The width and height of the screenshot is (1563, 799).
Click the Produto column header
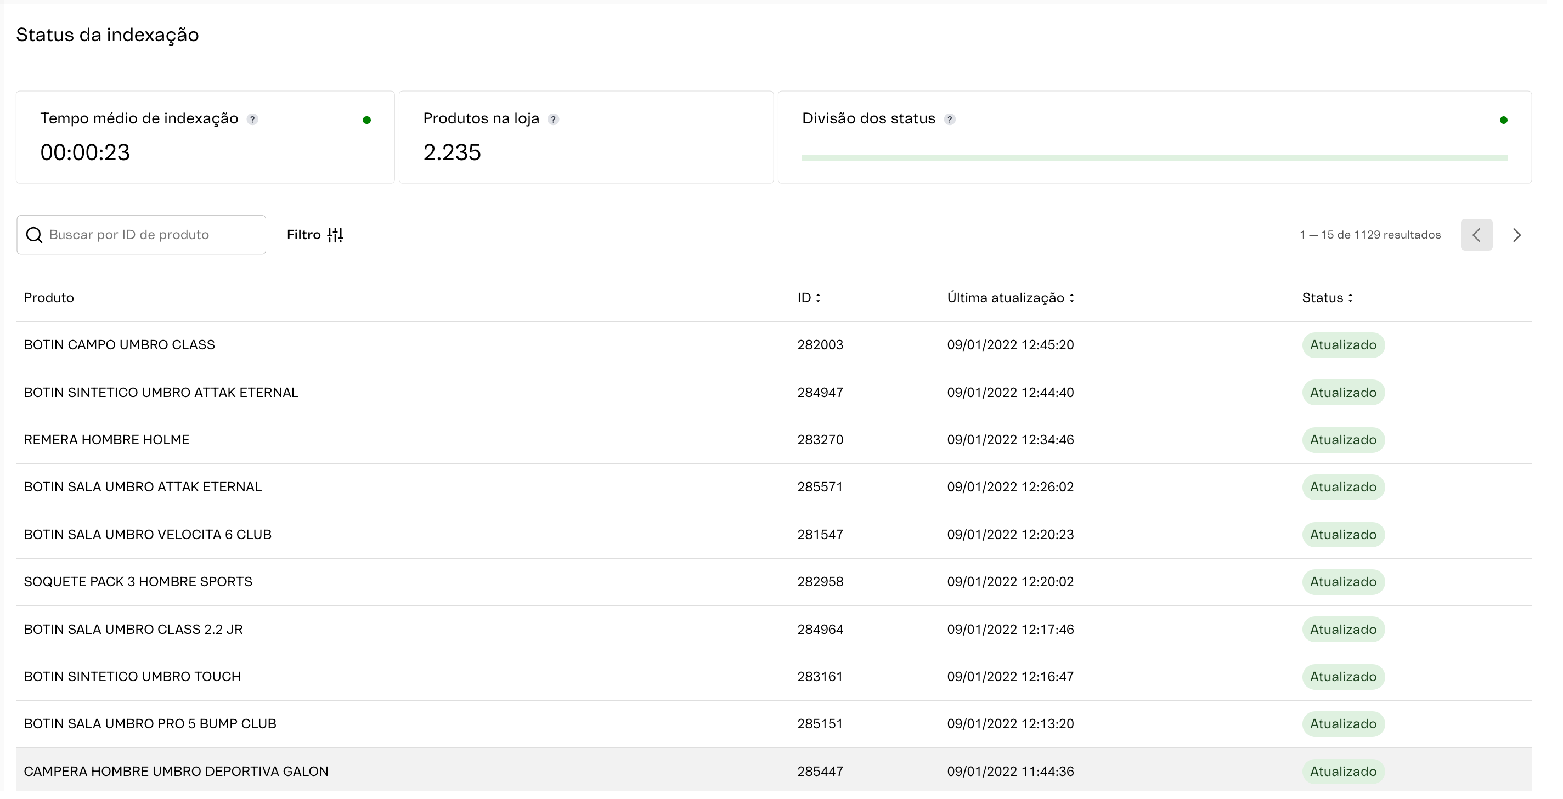click(48, 298)
